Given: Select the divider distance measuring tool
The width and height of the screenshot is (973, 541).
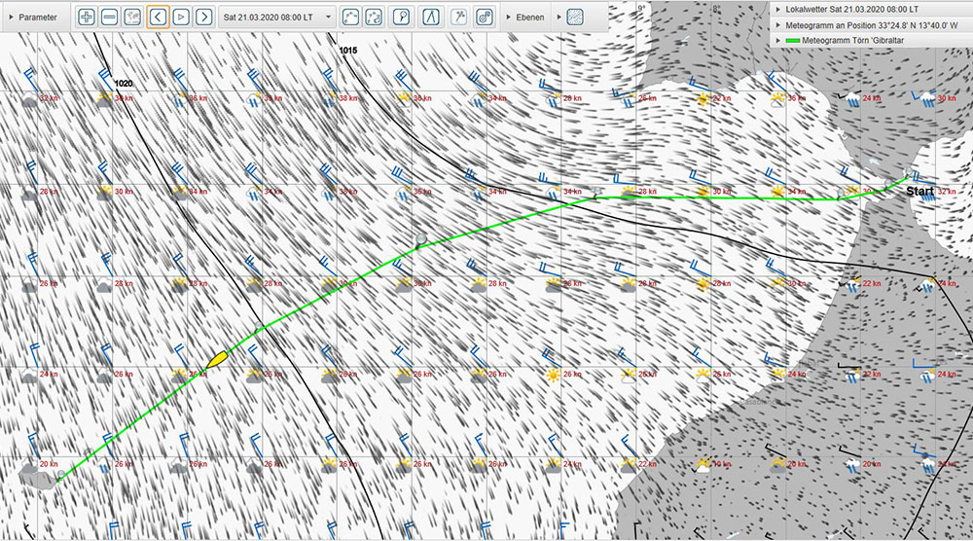Looking at the screenshot, I should tap(430, 17).
